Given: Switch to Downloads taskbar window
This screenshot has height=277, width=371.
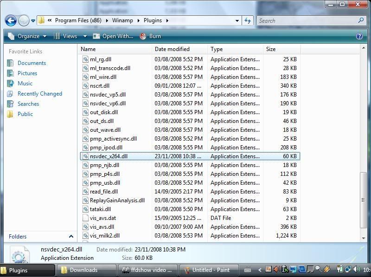Looking at the screenshot, I should 86,270.
